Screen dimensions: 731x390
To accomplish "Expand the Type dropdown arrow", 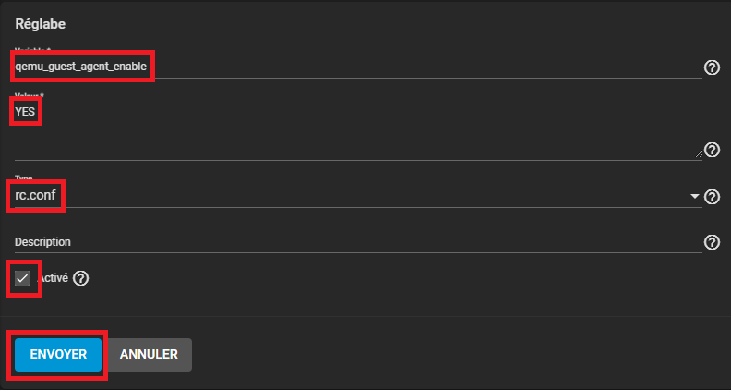I will [x=694, y=197].
